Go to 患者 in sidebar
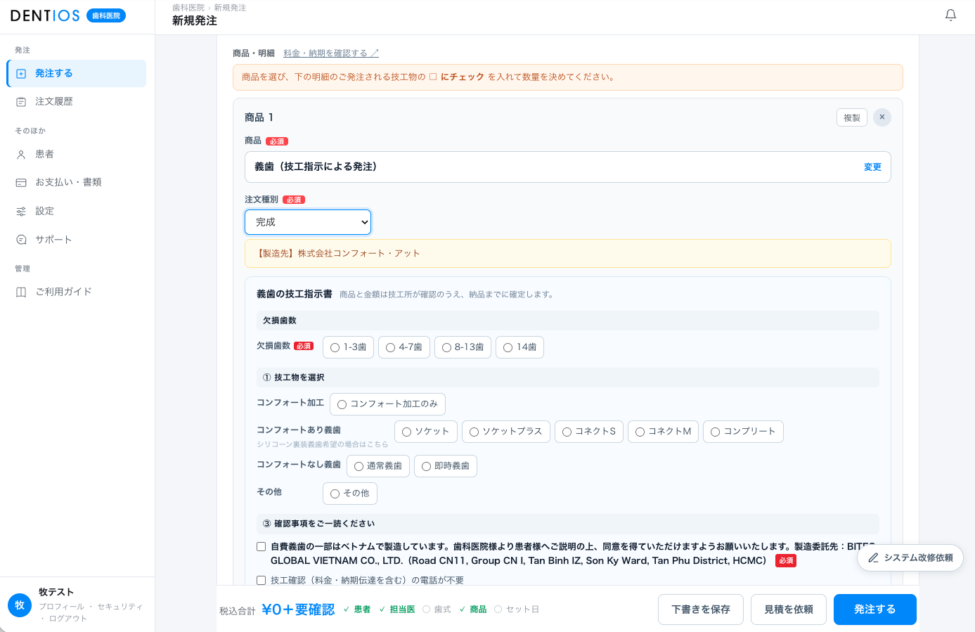The height and width of the screenshot is (632, 975). 77,155
